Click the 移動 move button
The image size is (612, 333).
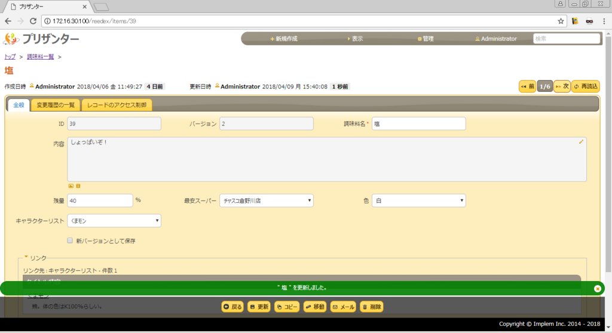(x=315, y=307)
